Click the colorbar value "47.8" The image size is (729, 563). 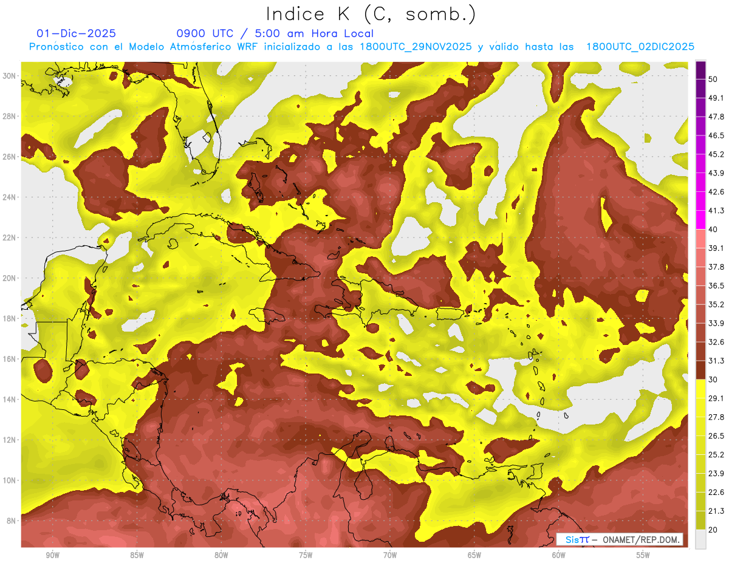click(x=716, y=117)
